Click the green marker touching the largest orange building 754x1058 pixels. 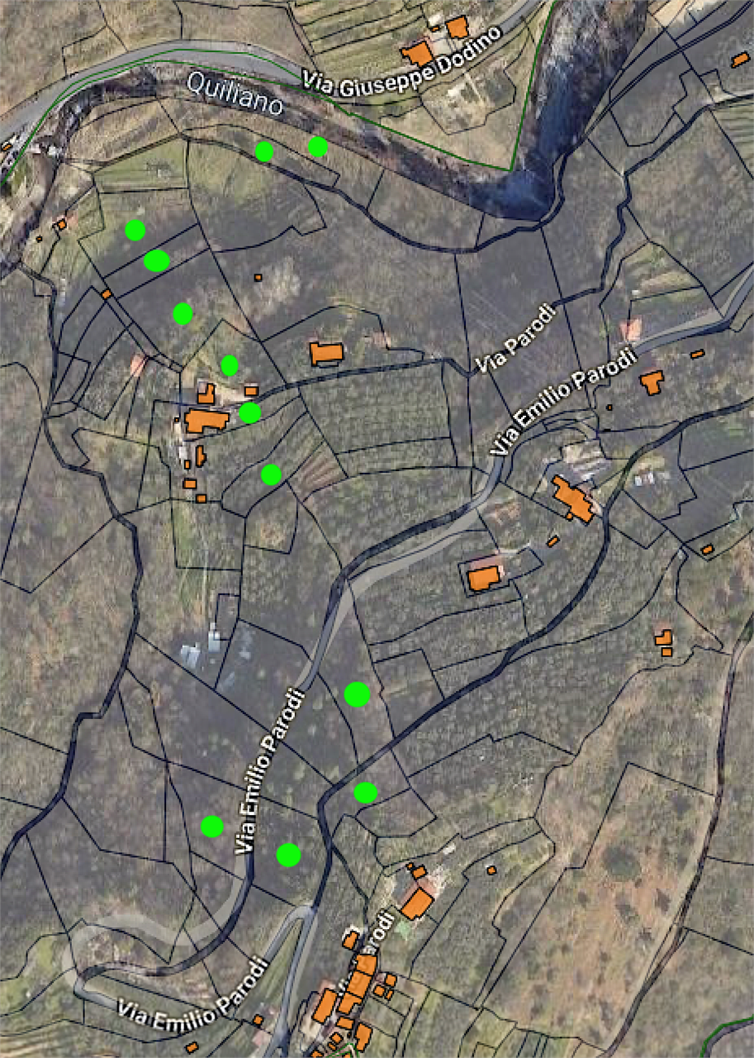click(249, 412)
